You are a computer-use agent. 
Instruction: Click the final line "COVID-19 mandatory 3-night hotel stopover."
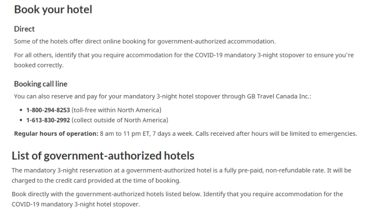(75, 204)
